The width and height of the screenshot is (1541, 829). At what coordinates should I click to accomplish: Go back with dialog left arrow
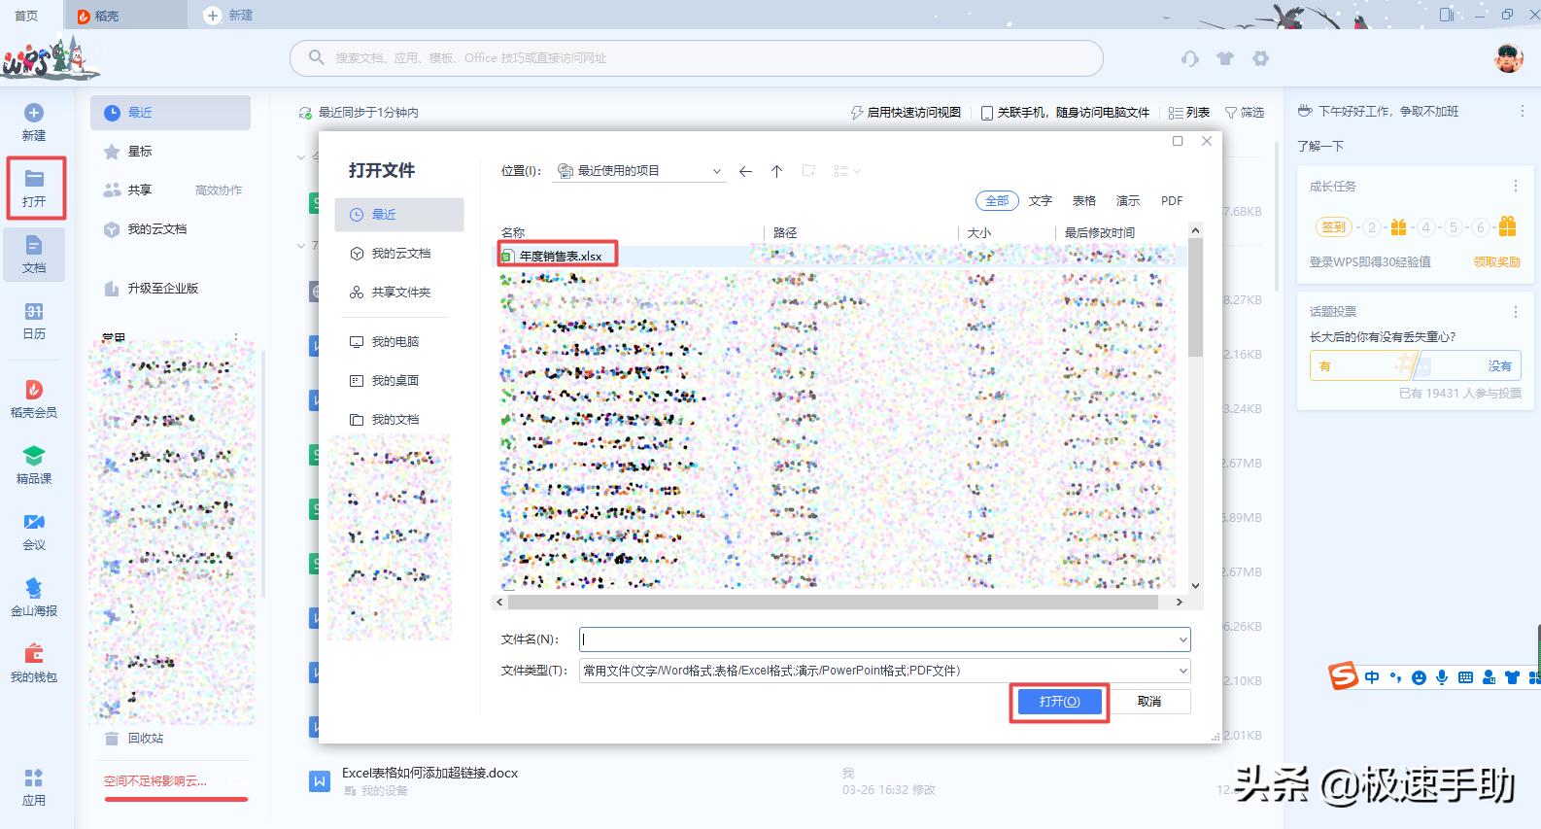pyautogui.click(x=745, y=171)
